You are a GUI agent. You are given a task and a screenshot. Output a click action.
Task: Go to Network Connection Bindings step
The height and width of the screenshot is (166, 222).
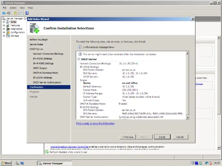(48, 54)
